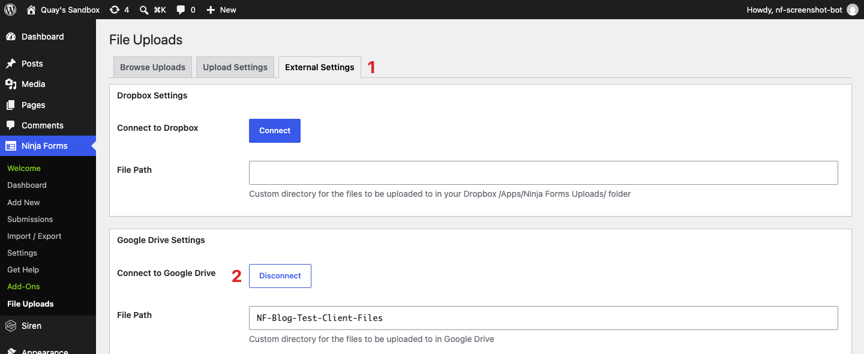Viewport: 864px width, 354px height.
Task: Click the Siren icon in sidebar
Action: (11, 326)
